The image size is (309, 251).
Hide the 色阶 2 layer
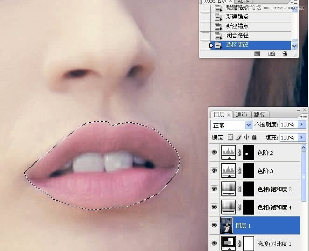[214, 152]
